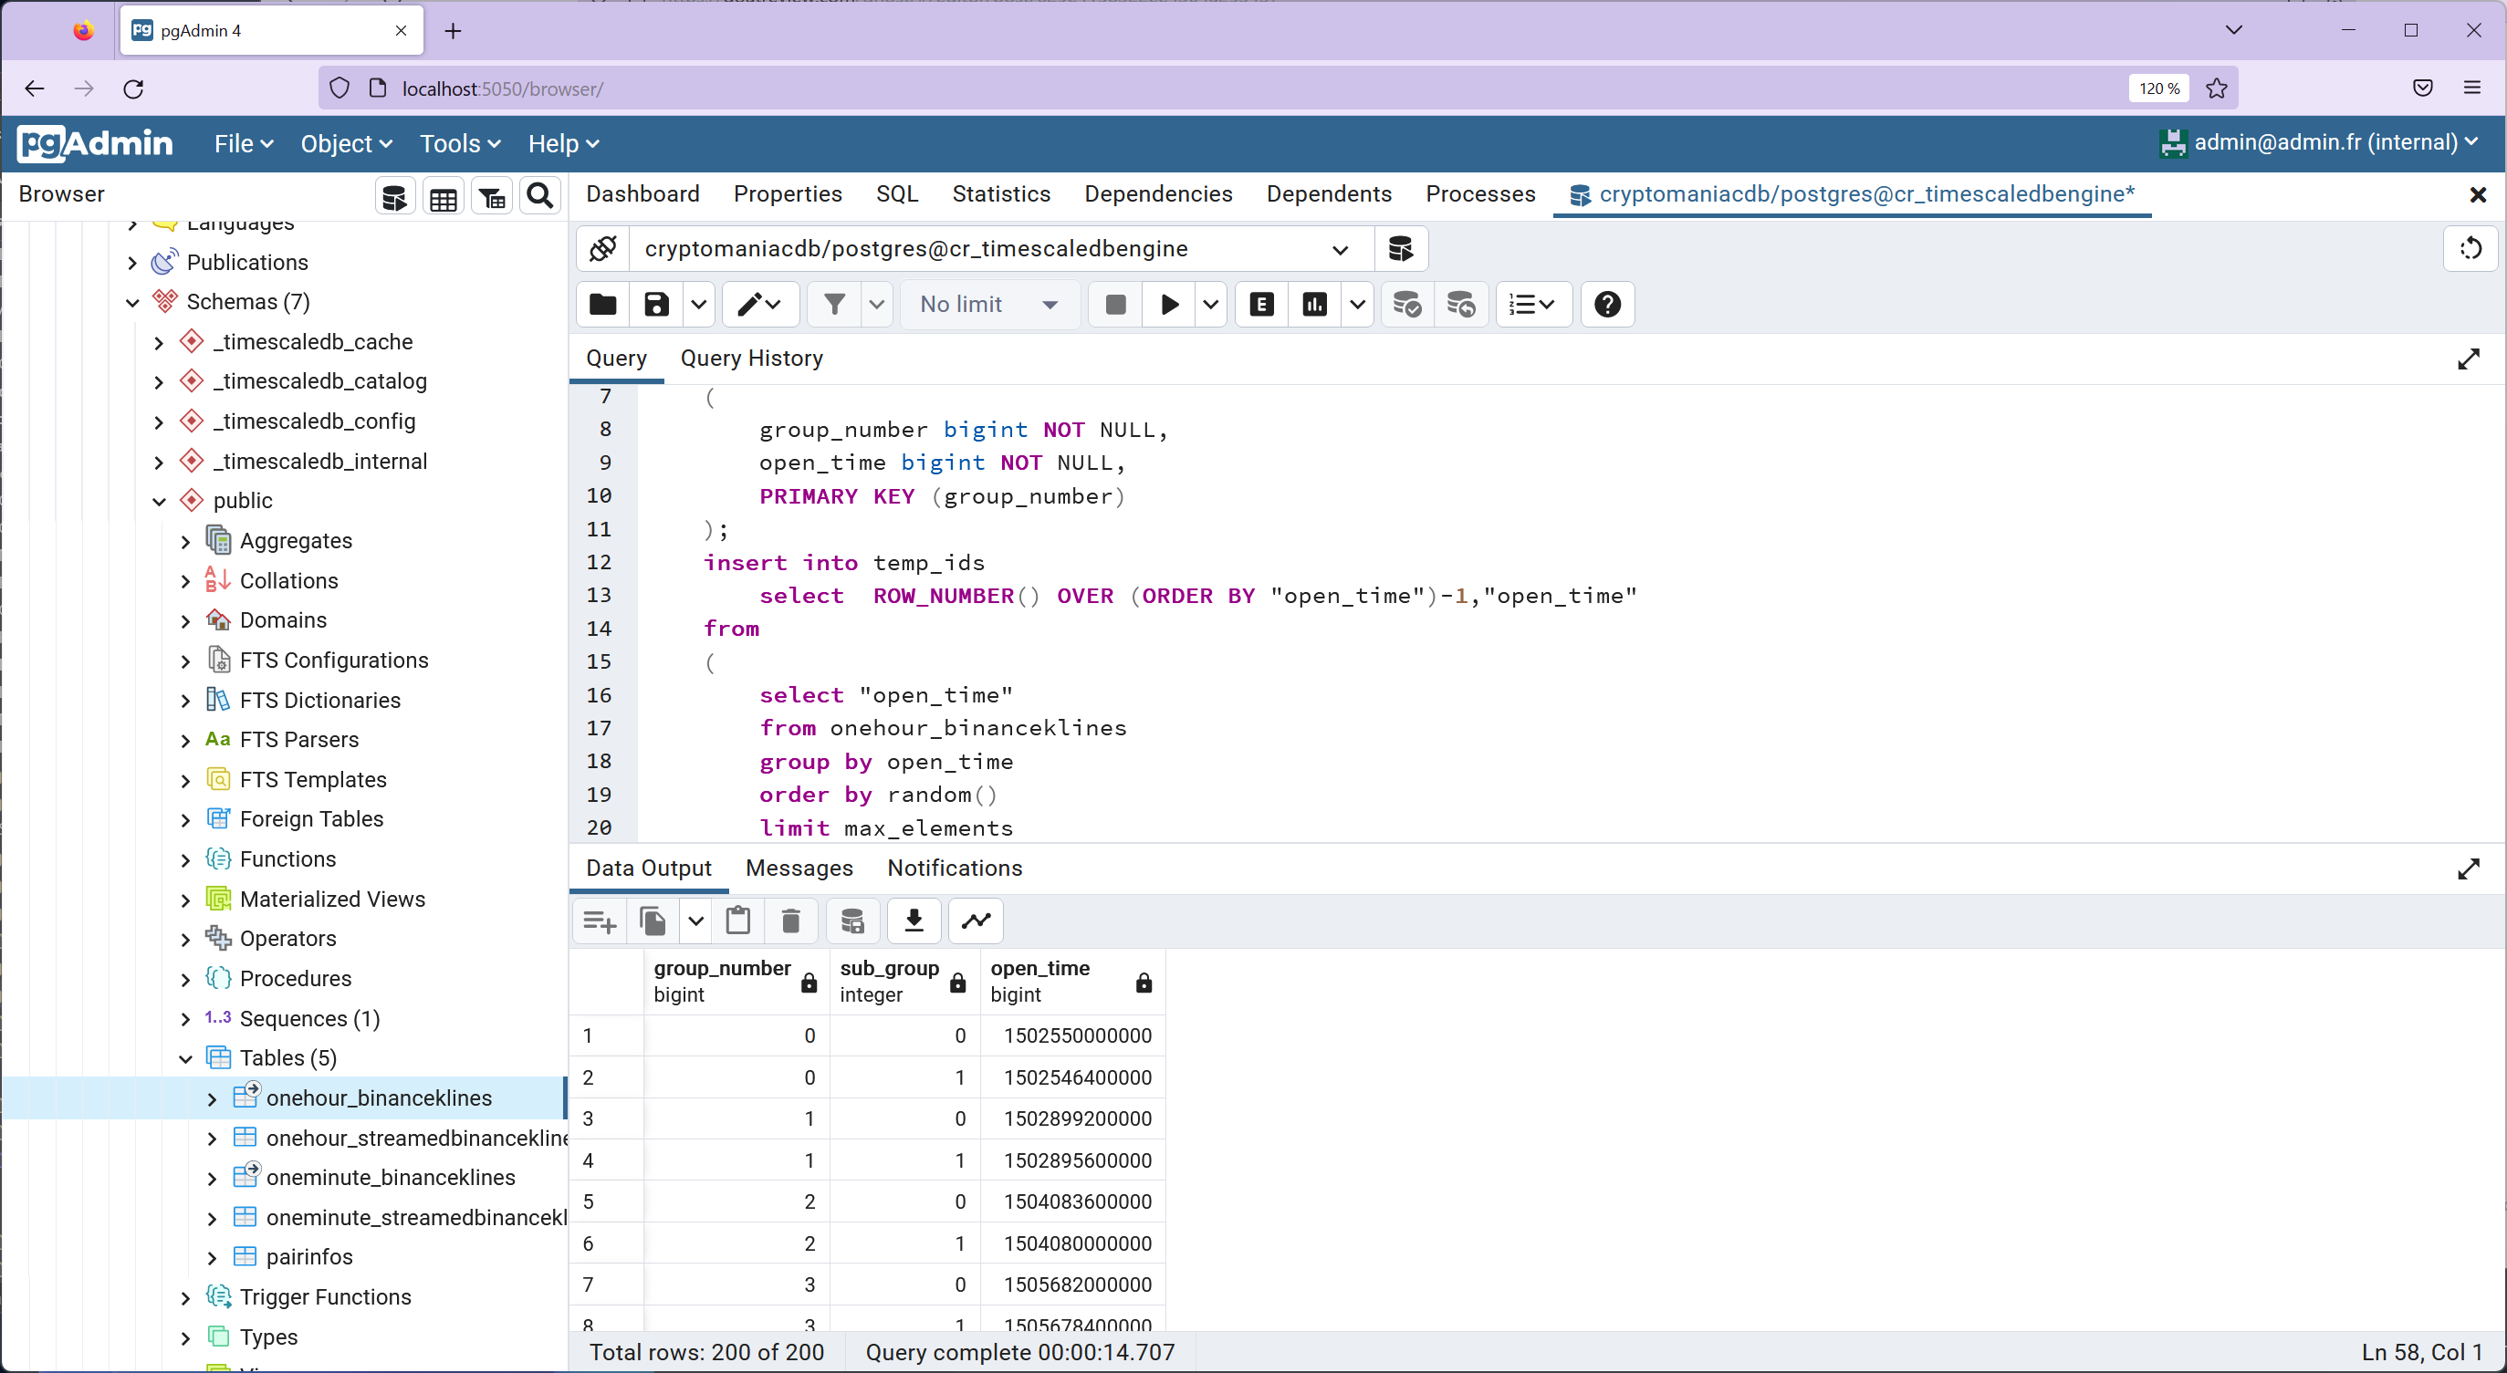Click the group_number column header

736,982
